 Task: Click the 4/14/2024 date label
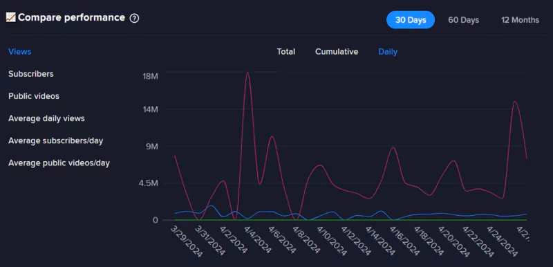[x=381, y=241]
